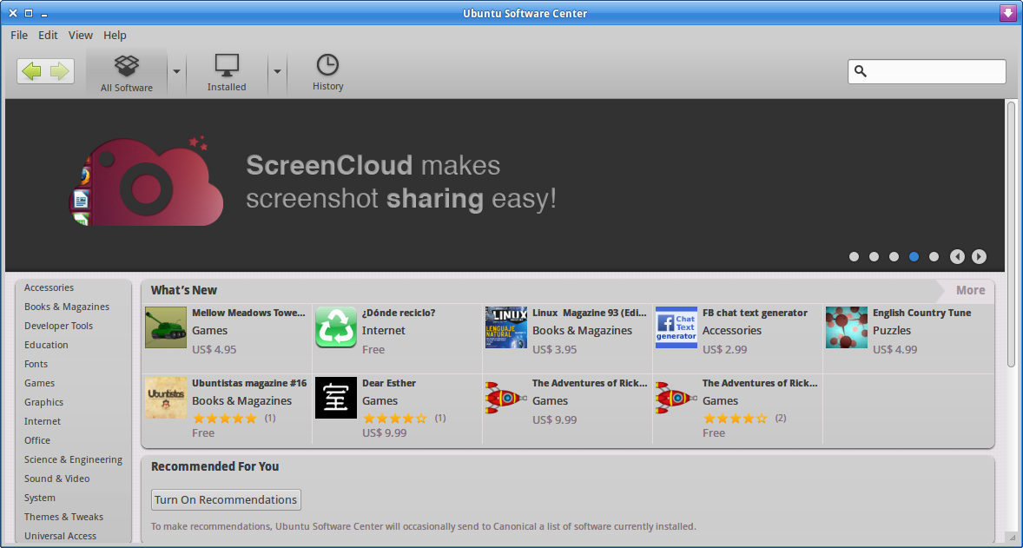Select the Games category in sidebar
The image size is (1023, 548).
[x=40, y=383]
